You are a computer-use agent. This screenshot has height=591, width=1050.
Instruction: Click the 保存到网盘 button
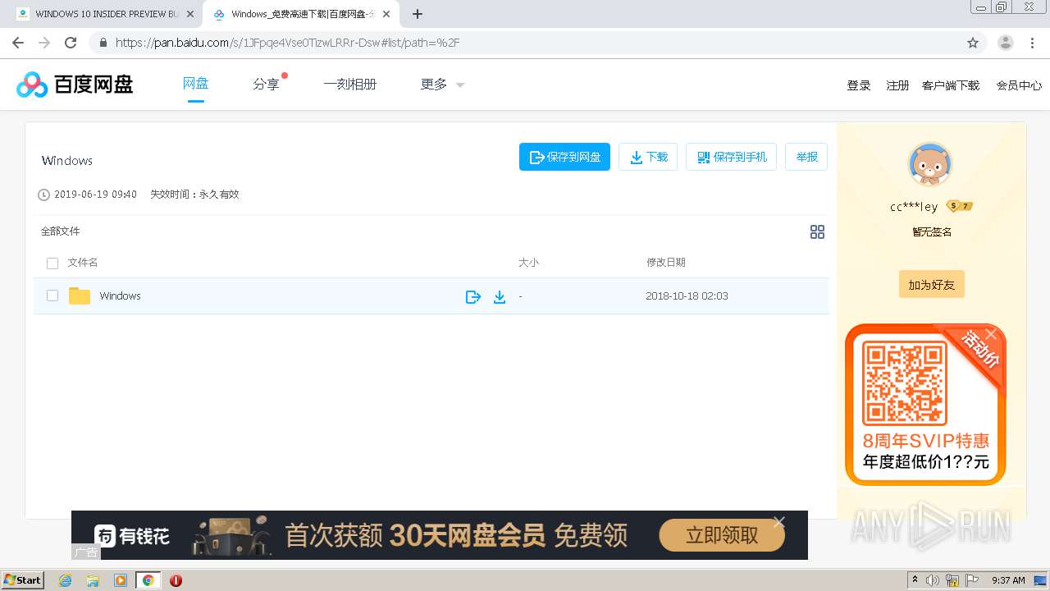(564, 157)
